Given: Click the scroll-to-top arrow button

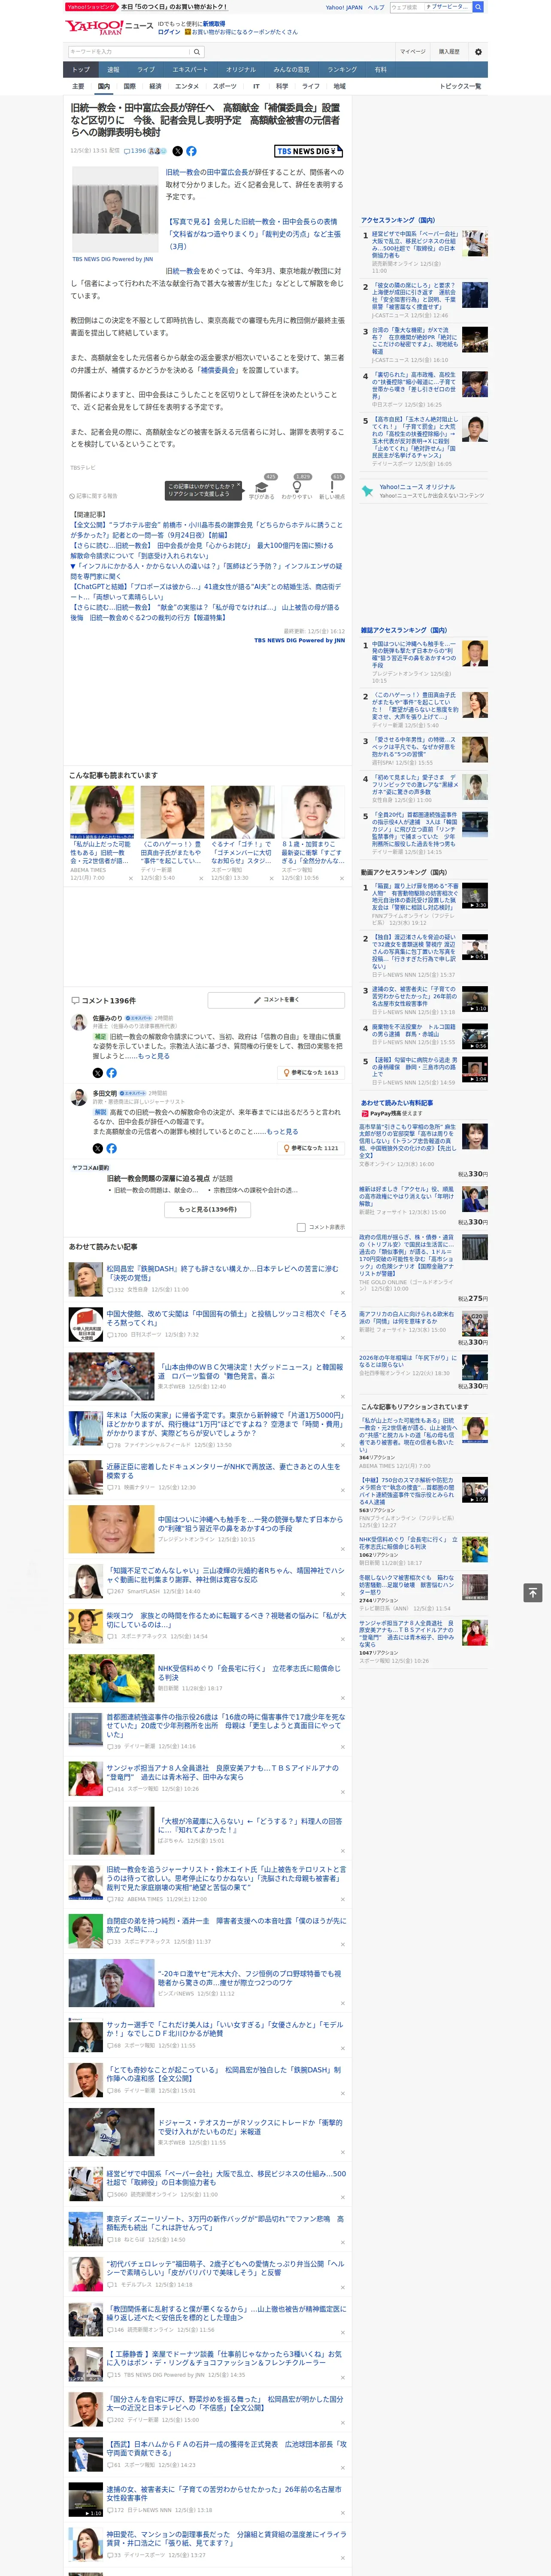Looking at the screenshot, I should [533, 1593].
